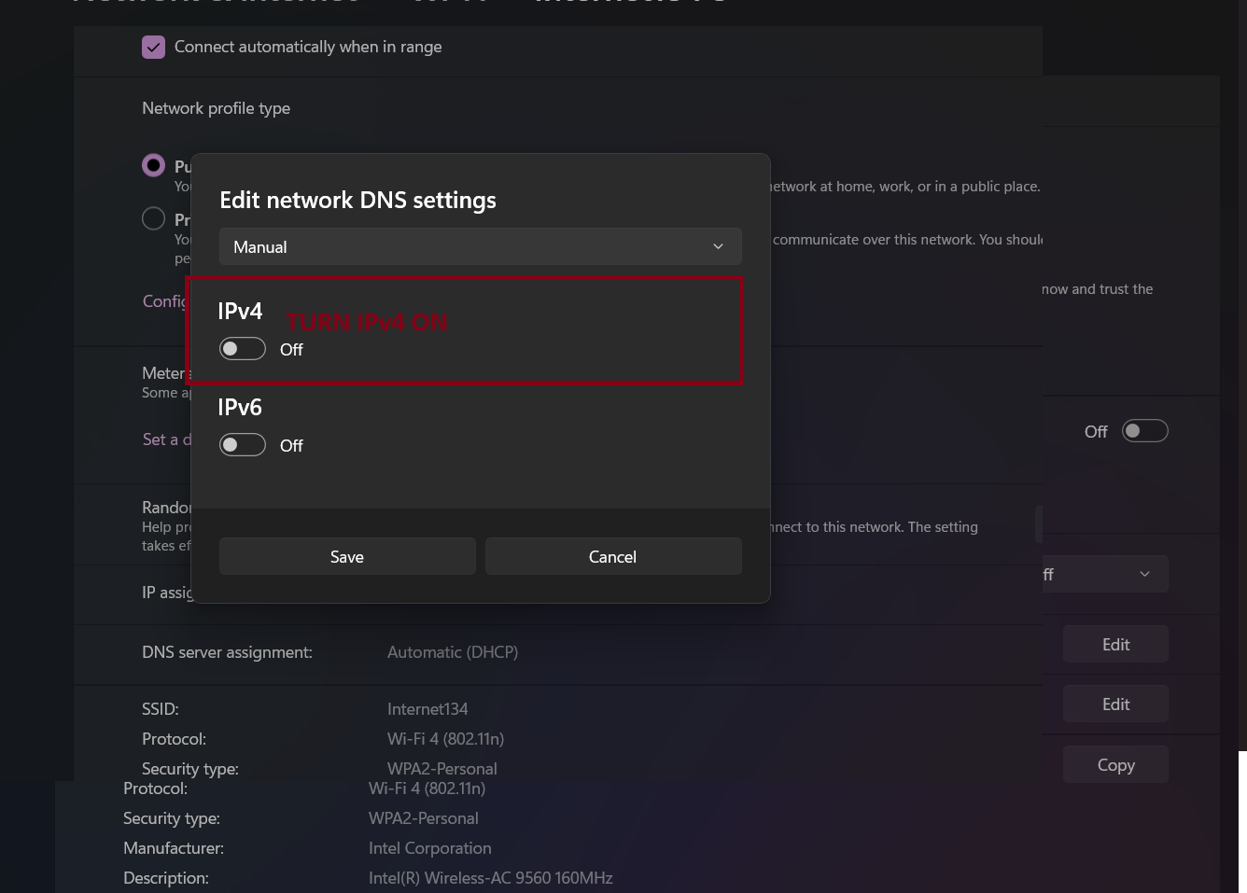The width and height of the screenshot is (1247, 893).
Task: Click the Edit network DNS settings title
Action: [x=357, y=201]
